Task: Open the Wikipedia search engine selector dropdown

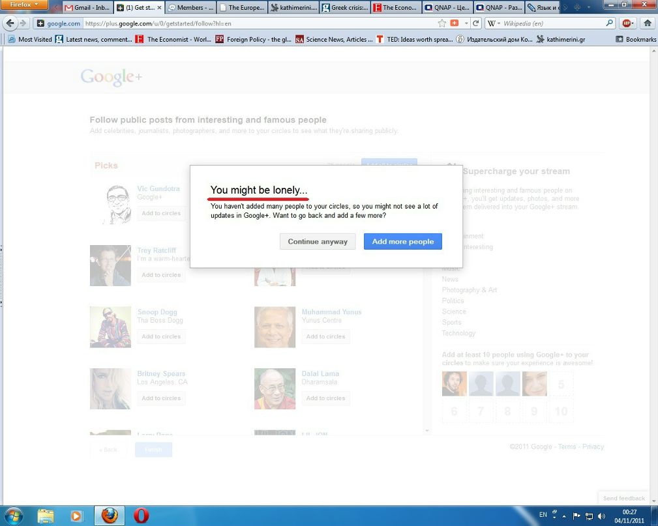Action: 492,23
